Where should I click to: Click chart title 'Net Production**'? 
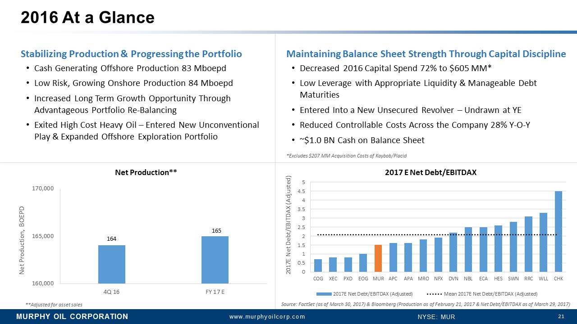[x=145, y=172]
